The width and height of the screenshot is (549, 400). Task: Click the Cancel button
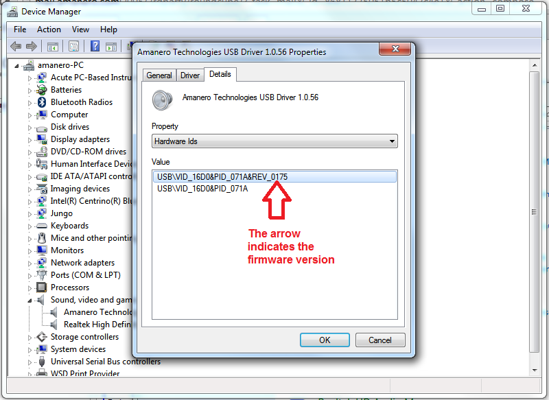[380, 340]
